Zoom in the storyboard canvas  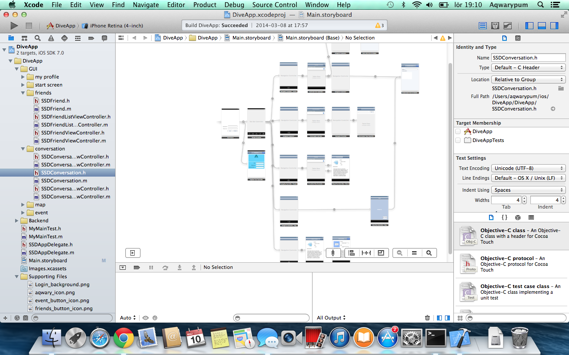[x=429, y=253]
